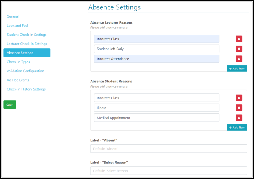
Task: Remove the 'Student Left Early' reason
Action: pos(239,49)
